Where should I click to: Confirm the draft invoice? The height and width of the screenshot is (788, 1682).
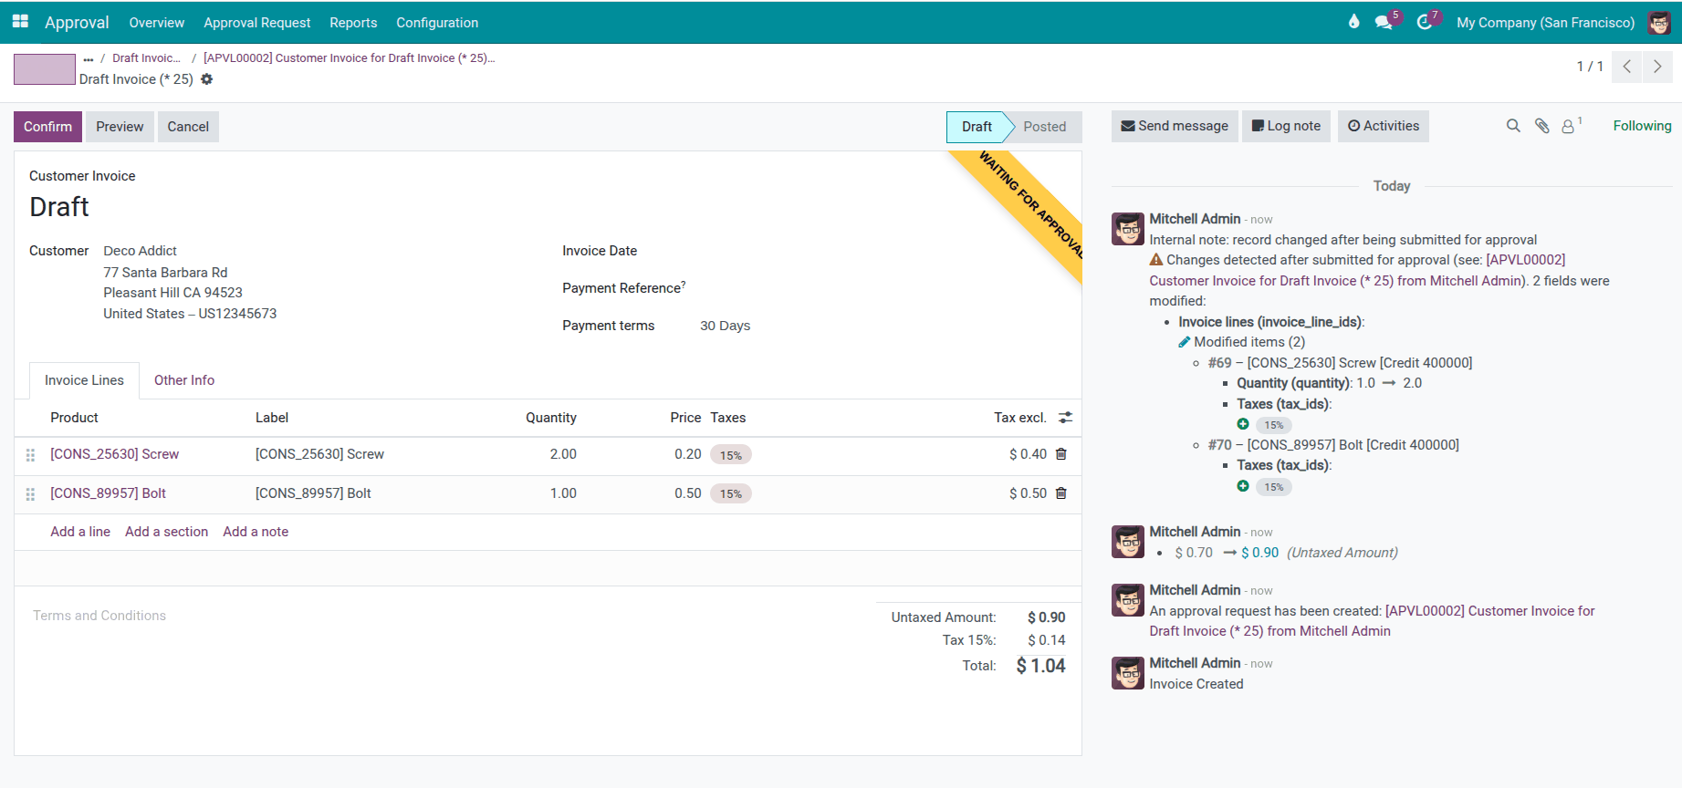coord(47,127)
